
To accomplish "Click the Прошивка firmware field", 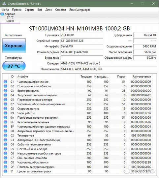I will (82, 35).
